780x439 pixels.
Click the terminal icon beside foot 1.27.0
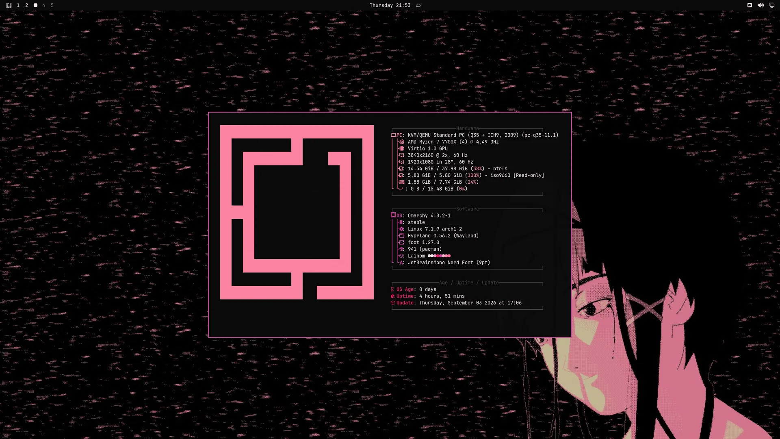pos(401,243)
